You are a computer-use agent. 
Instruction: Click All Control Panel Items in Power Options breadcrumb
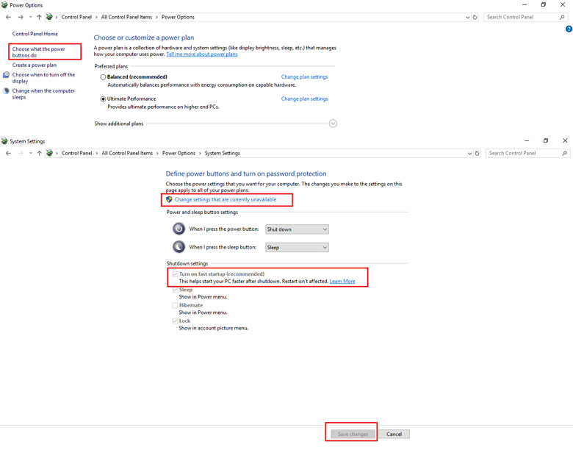126,17
